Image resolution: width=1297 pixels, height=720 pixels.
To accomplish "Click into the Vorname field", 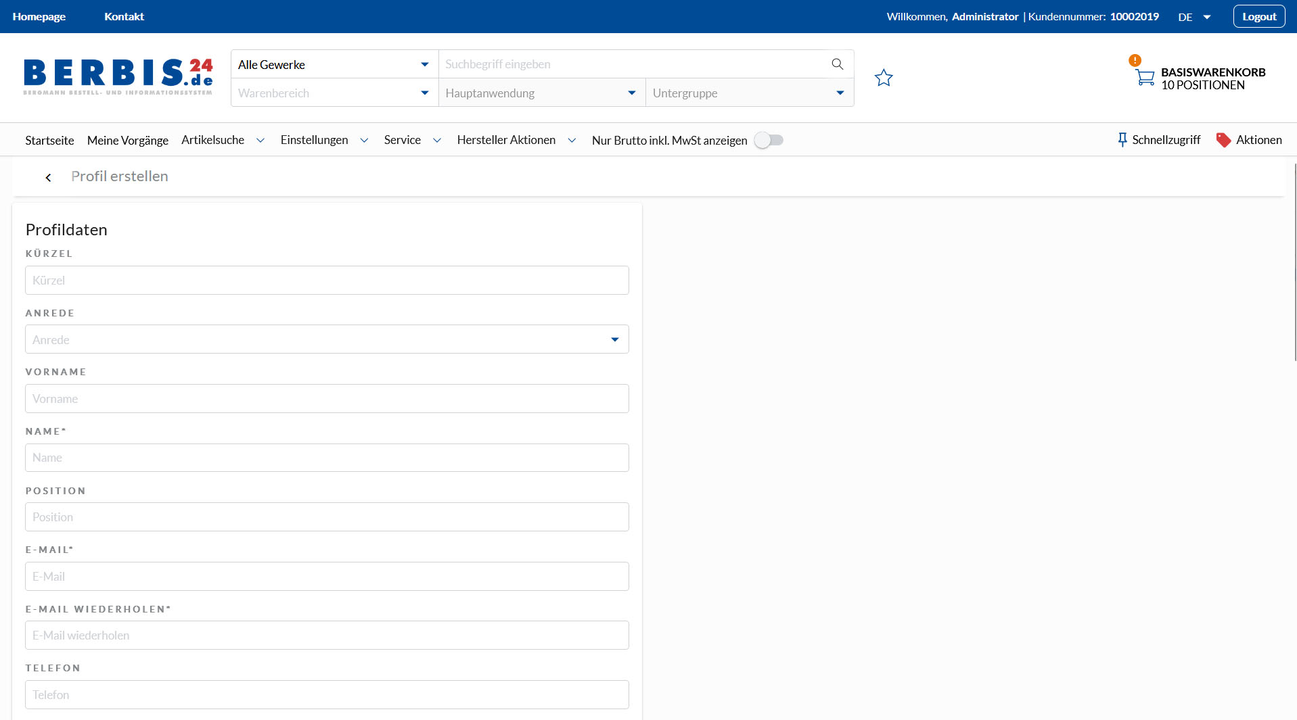I will pos(327,399).
